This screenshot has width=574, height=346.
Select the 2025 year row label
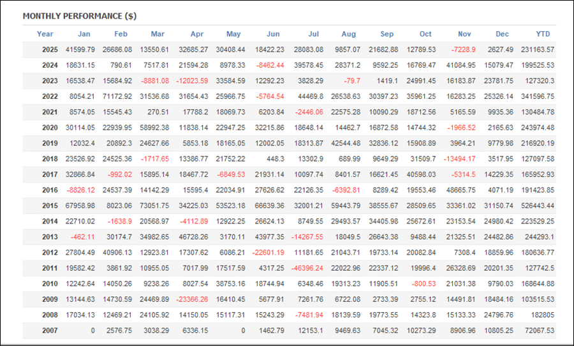pos(49,50)
